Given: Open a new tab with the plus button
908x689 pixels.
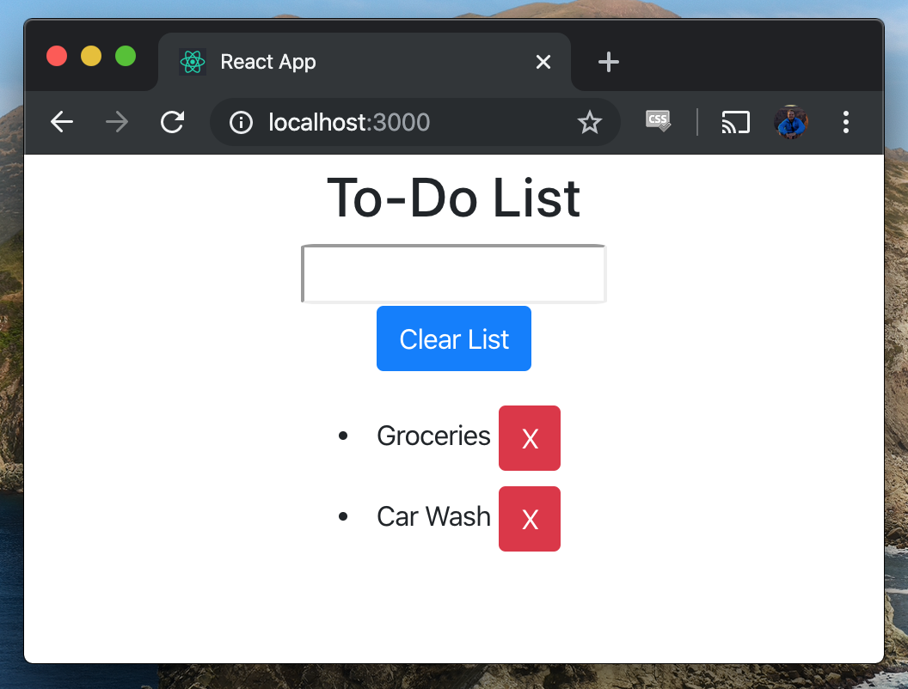Looking at the screenshot, I should 608,61.
